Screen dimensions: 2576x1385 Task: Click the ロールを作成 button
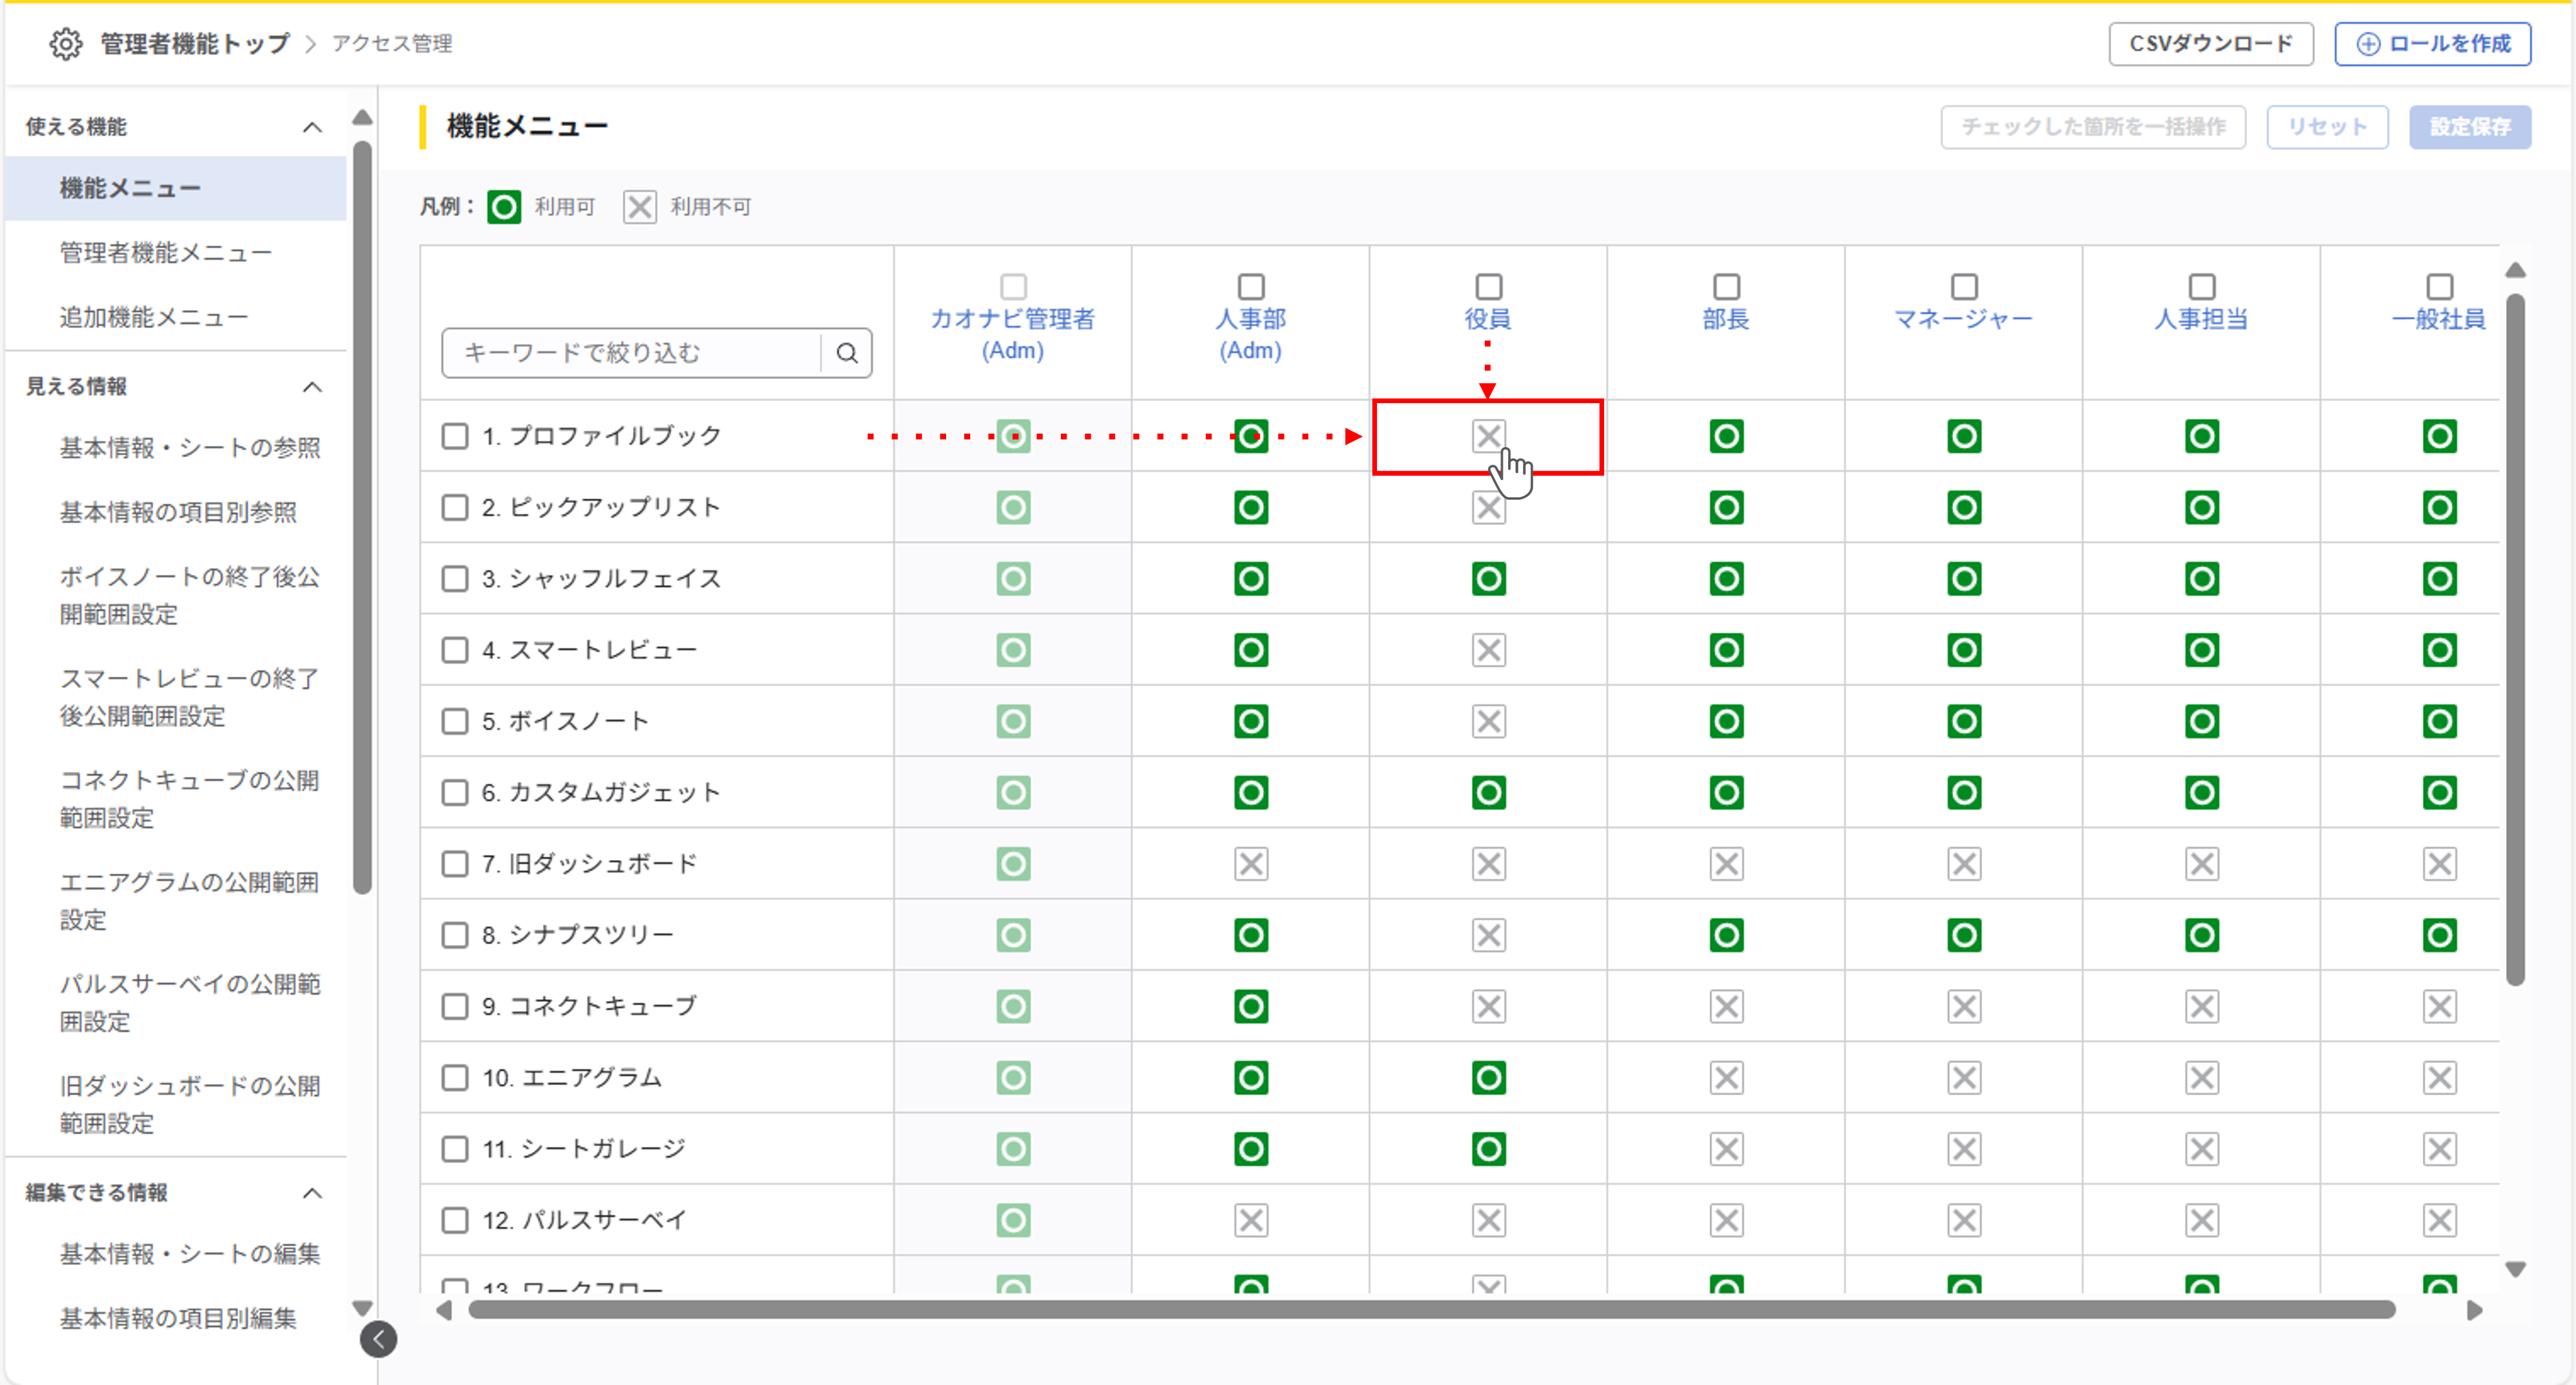pos(2432,44)
